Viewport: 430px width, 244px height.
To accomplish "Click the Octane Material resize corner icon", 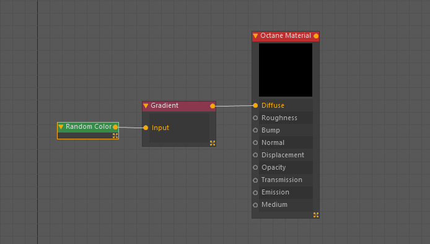I will [x=316, y=215].
